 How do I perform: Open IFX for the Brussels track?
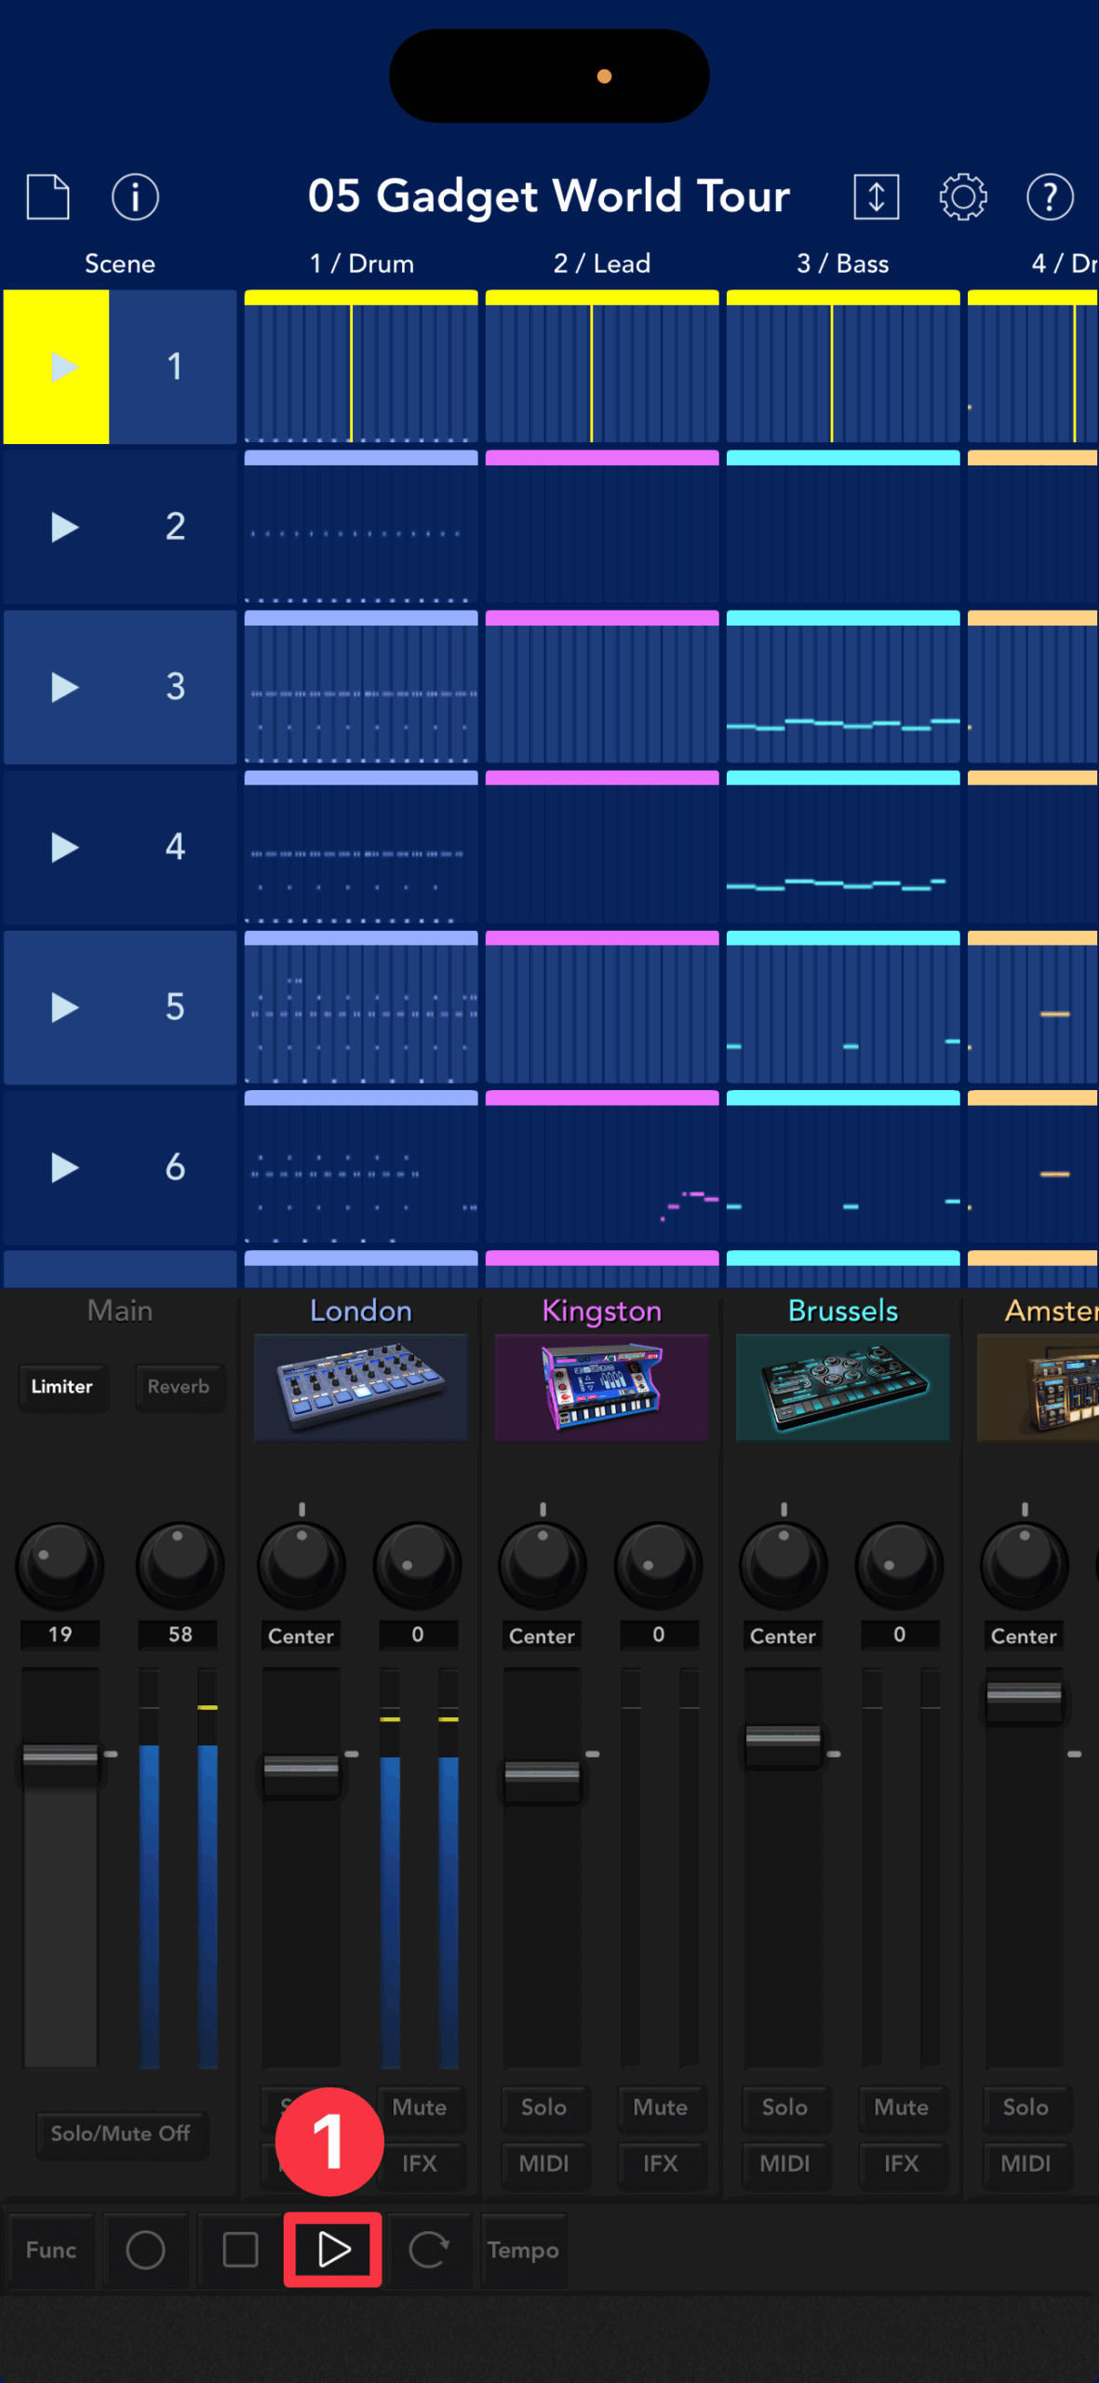pos(900,2163)
